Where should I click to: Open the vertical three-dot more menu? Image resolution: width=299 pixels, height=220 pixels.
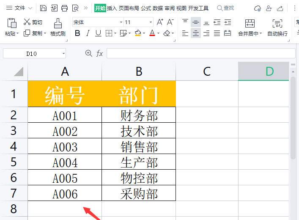click(x=295, y=8)
